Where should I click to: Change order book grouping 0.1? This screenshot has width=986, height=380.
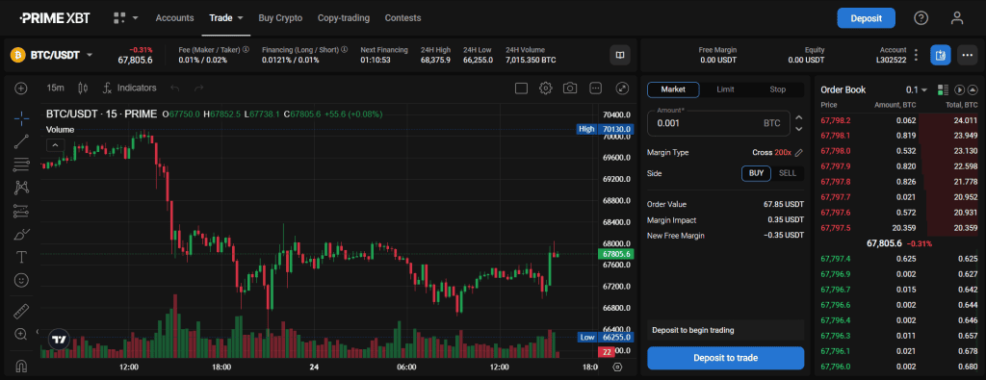tap(917, 89)
